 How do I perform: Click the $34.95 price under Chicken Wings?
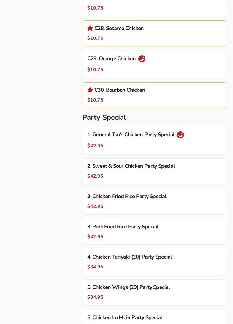point(95,297)
